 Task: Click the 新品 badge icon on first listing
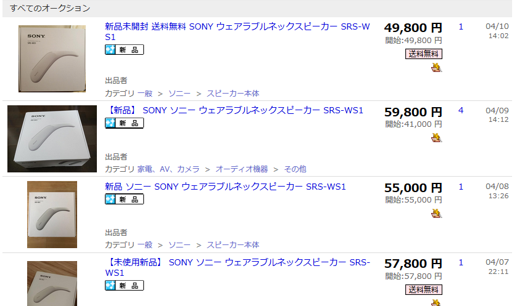124,50
